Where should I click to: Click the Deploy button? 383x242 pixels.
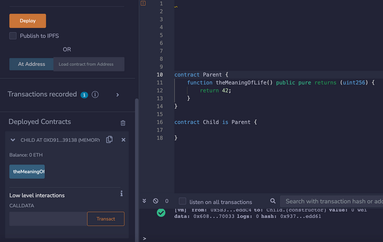[28, 21]
